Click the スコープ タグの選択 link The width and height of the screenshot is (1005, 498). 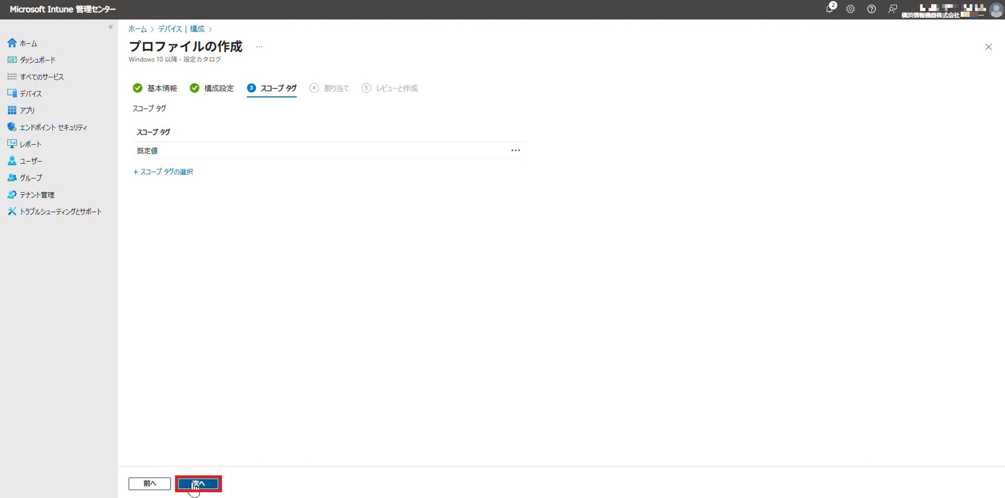coord(163,172)
